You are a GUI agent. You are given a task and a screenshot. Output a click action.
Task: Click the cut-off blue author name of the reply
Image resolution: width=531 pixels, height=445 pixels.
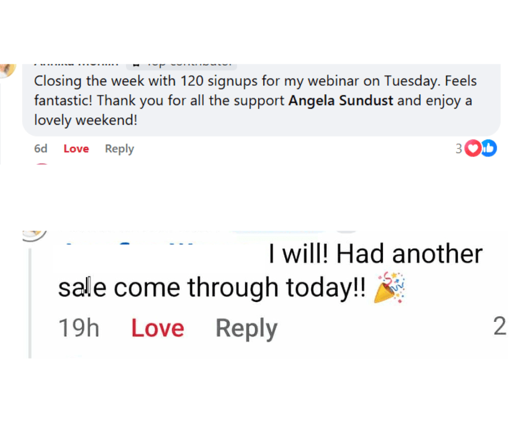coord(130,244)
